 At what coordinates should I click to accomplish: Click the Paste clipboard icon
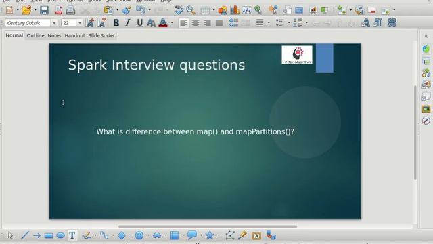click(x=108, y=10)
